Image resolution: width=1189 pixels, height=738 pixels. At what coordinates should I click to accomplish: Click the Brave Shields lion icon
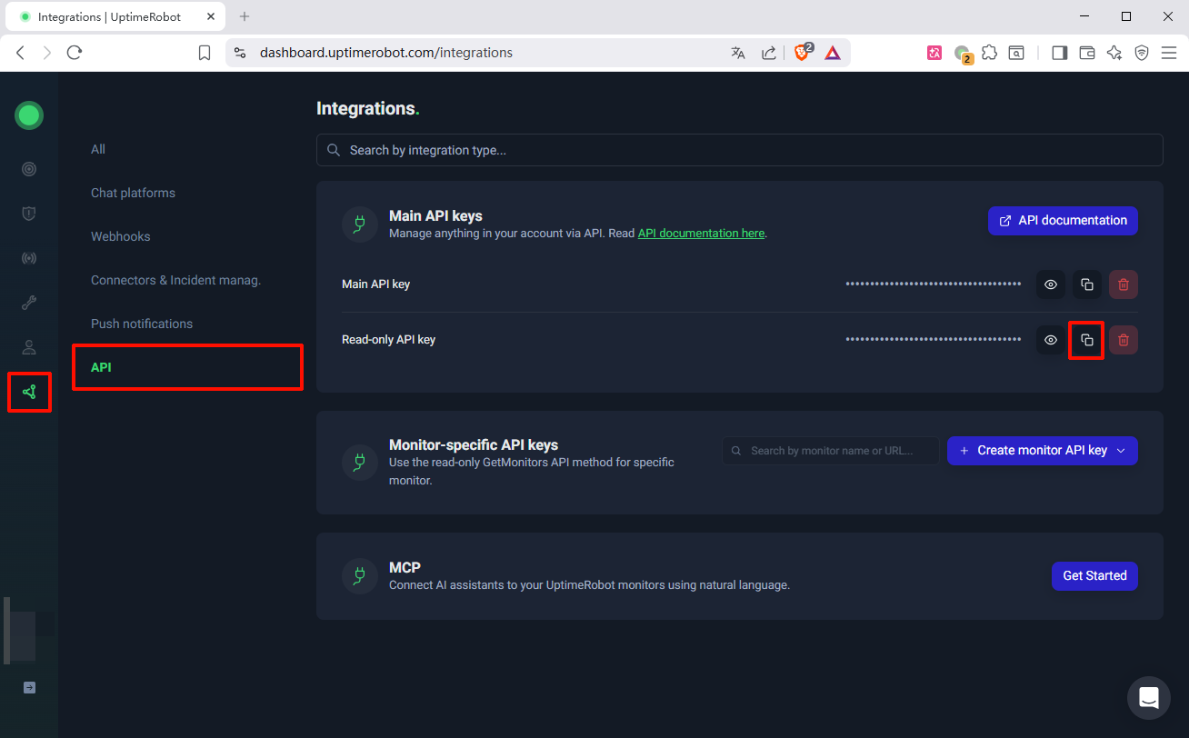pyautogui.click(x=802, y=53)
